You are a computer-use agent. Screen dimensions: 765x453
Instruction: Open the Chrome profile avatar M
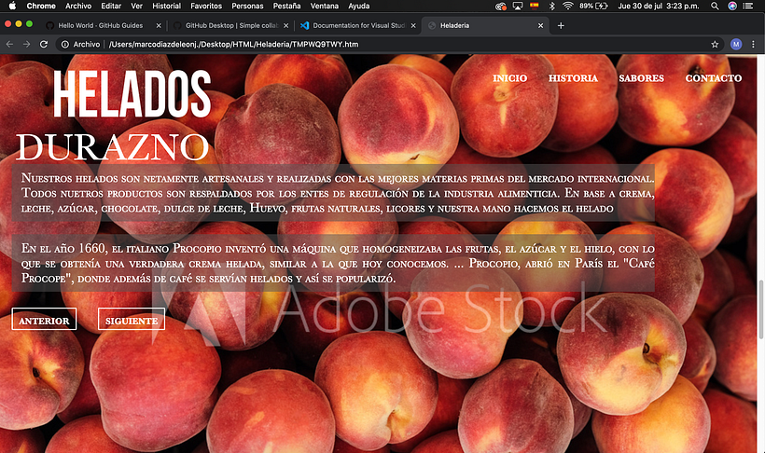coord(736,45)
